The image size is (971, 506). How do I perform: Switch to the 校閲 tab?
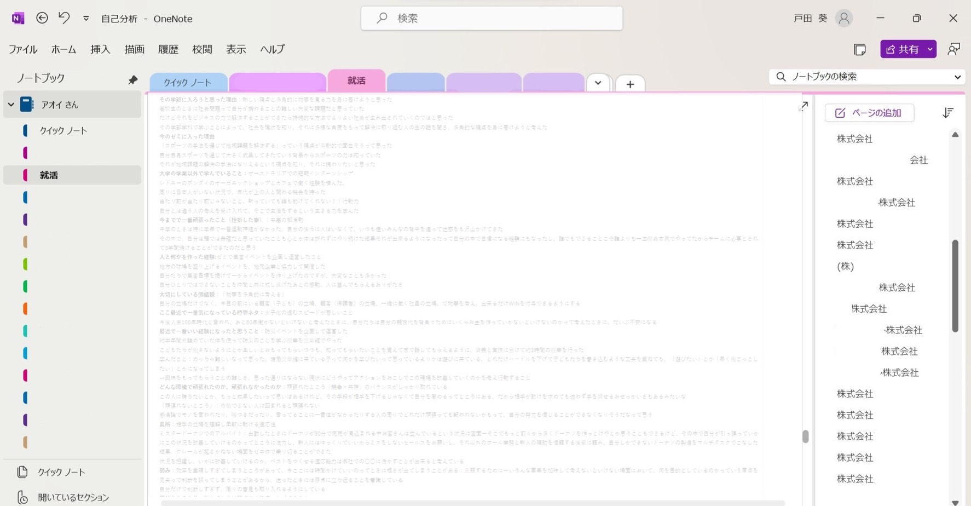click(202, 49)
